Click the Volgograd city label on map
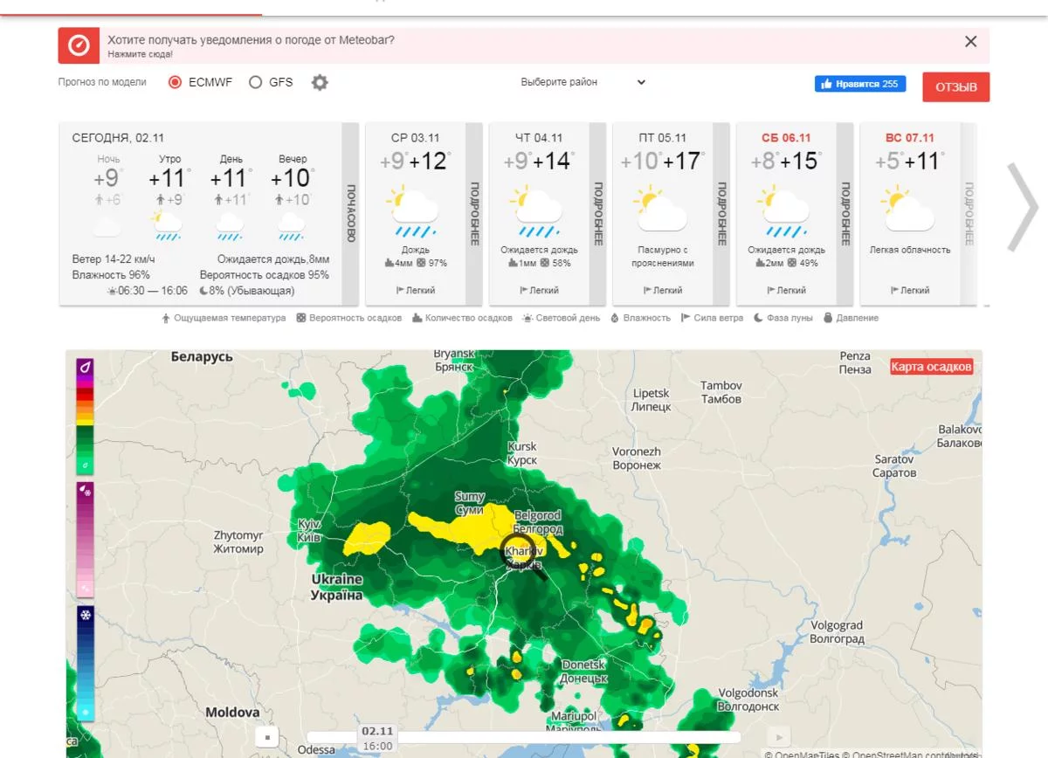Viewport: 1048px width, 758px height. [x=837, y=632]
